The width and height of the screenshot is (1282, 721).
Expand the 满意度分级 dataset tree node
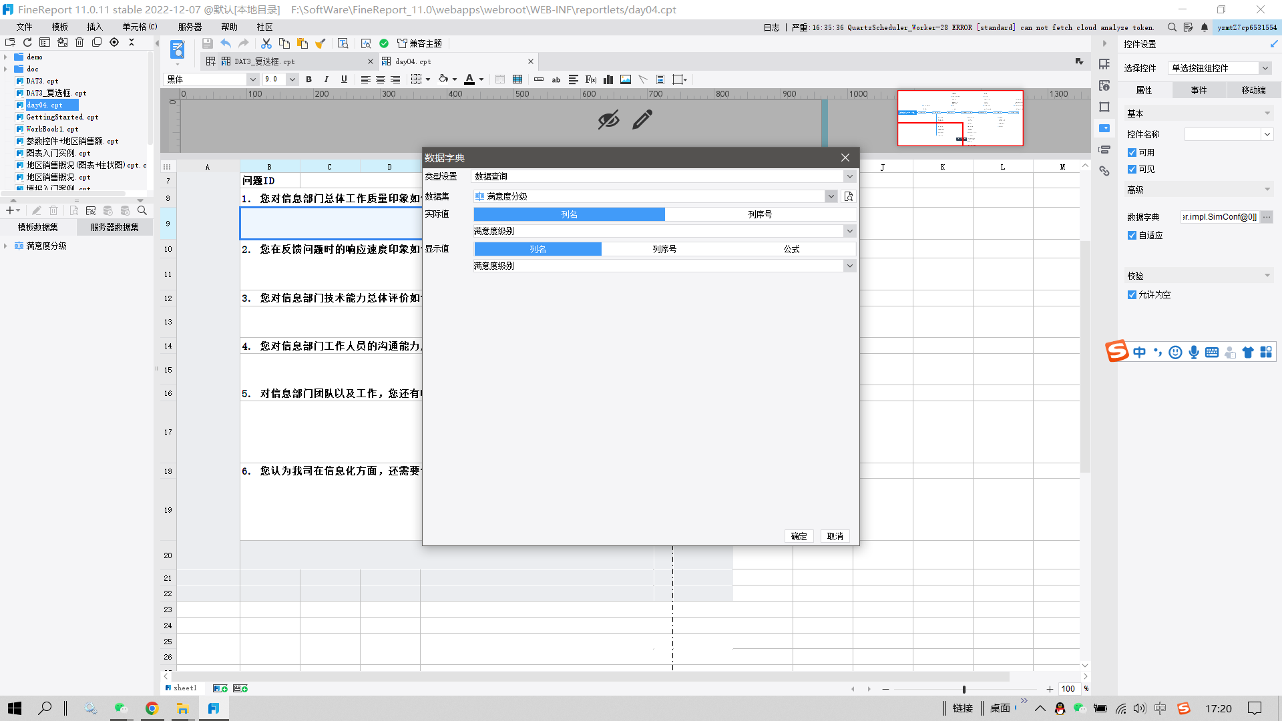(x=6, y=246)
